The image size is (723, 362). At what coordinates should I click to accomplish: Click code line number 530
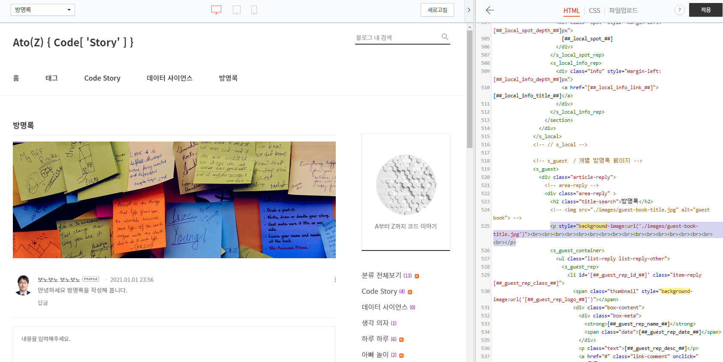click(x=485, y=291)
